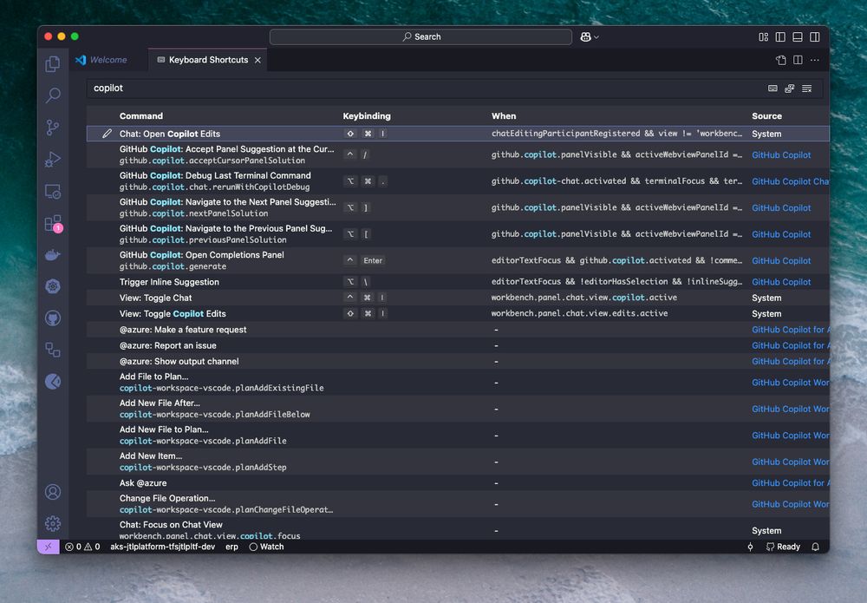The image size is (867, 603).
Task: Split the editor to the right
Action: (798, 60)
